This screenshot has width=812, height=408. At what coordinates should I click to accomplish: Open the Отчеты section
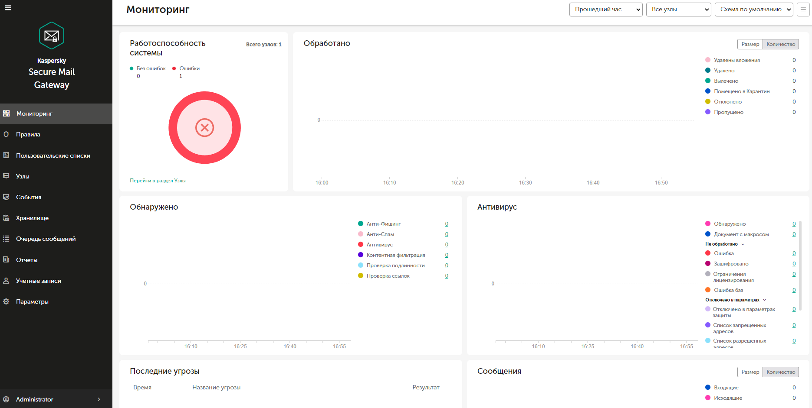[x=56, y=260]
